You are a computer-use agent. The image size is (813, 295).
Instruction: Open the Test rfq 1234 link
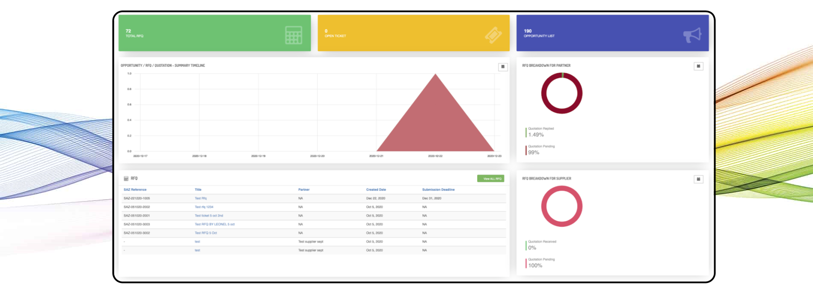coord(204,207)
